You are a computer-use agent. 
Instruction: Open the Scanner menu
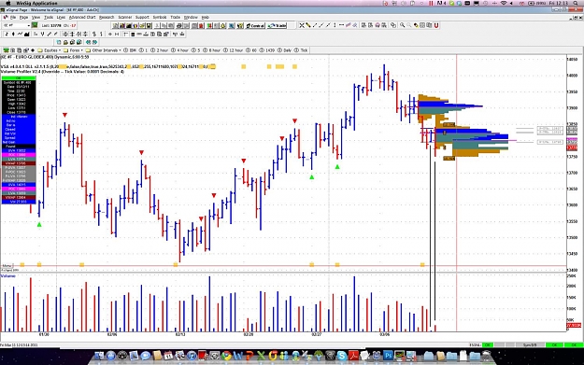125,17
